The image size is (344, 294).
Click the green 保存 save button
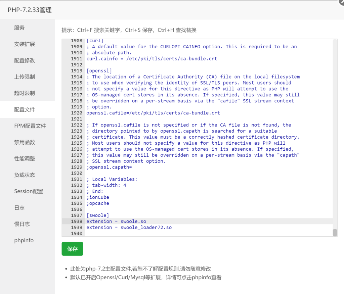72,249
